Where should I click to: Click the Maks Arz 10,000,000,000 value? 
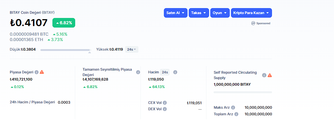point(259,108)
